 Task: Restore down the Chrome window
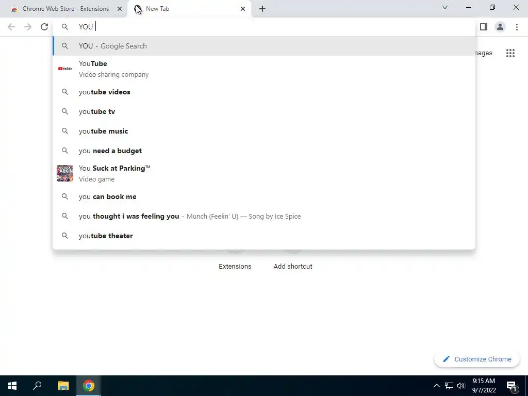492,7
